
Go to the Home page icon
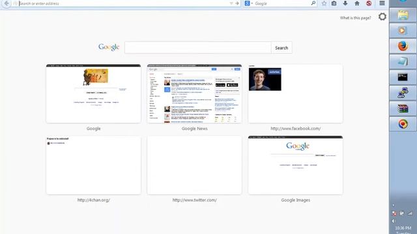tap(357, 3)
